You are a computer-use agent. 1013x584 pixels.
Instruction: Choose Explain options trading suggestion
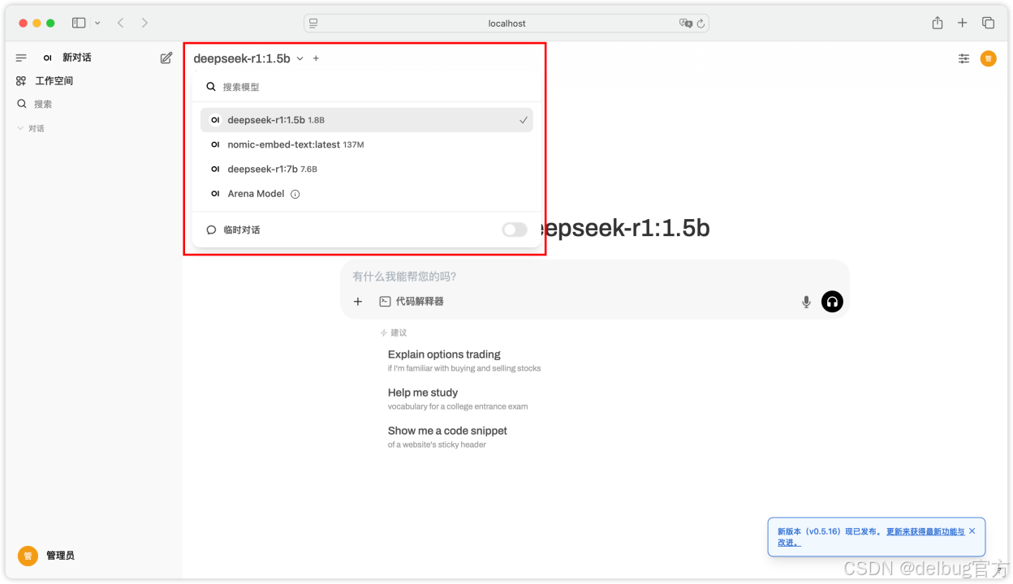point(464,361)
